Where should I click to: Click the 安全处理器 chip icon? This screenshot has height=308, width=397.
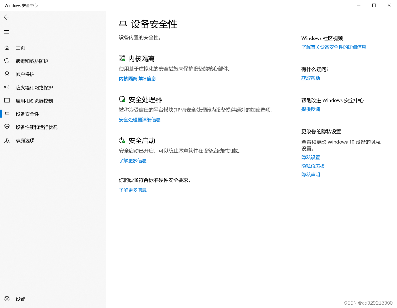(122, 99)
